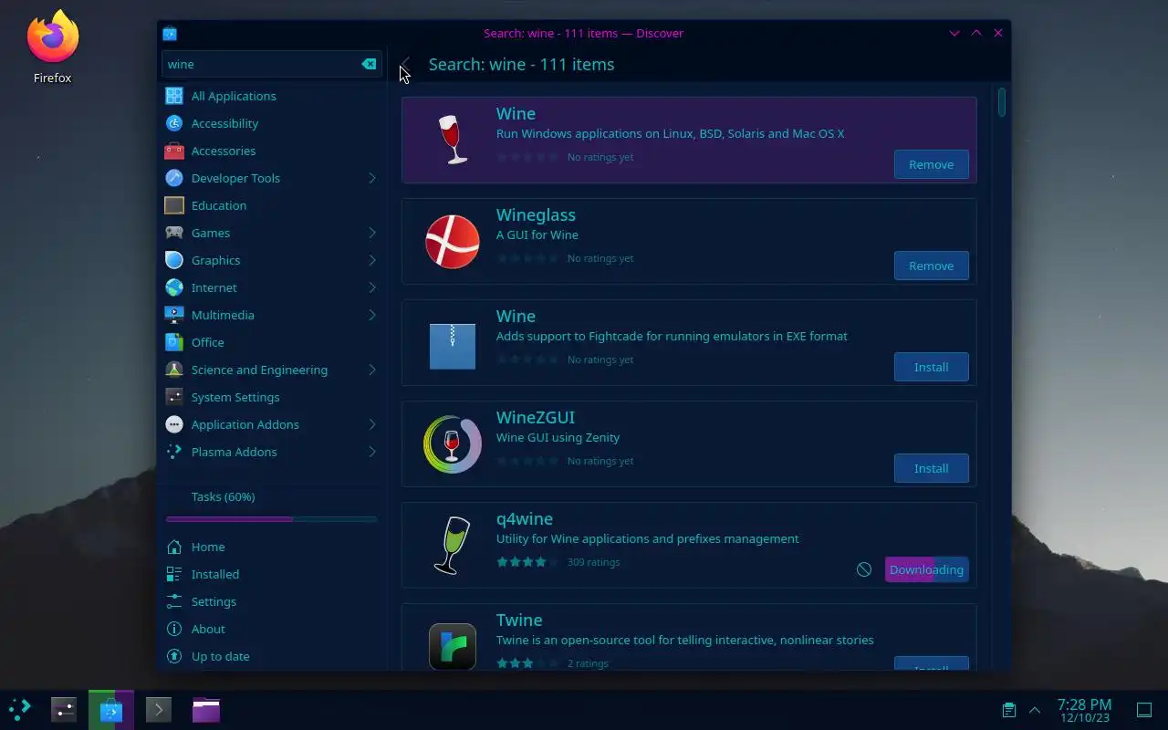Open the Twine app title
1168x730 pixels.
coord(519,620)
